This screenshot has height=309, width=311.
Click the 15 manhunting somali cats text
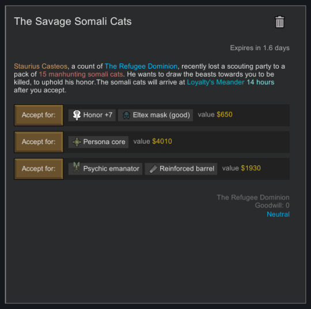tap(81, 74)
